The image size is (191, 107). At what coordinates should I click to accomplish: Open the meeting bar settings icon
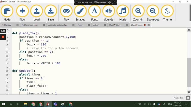[110, 2]
